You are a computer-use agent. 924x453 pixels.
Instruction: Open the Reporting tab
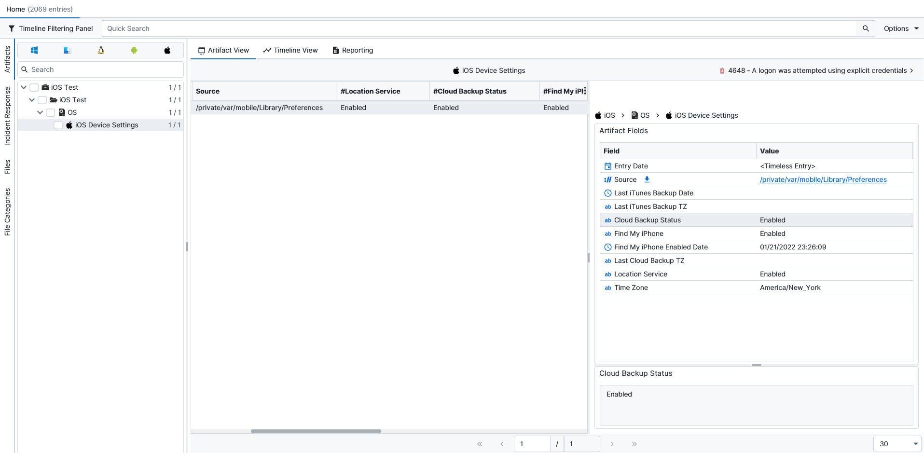(353, 50)
